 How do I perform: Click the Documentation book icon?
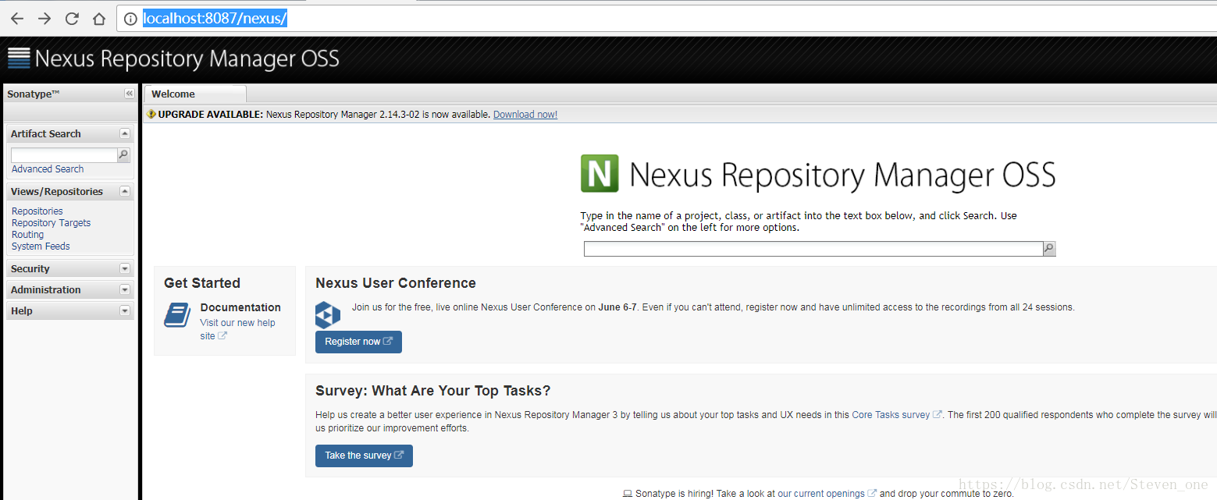177,315
